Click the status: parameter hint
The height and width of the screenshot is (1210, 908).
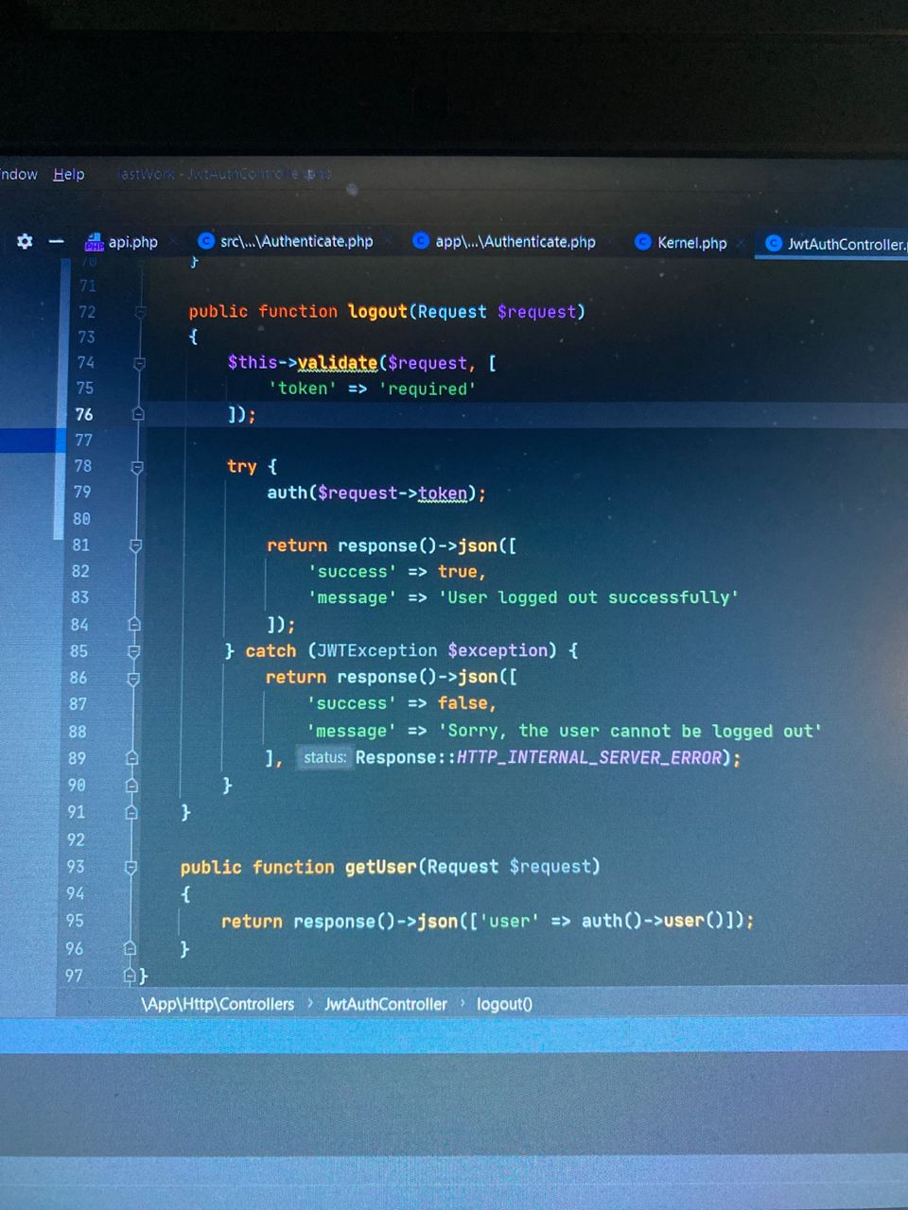[324, 757]
